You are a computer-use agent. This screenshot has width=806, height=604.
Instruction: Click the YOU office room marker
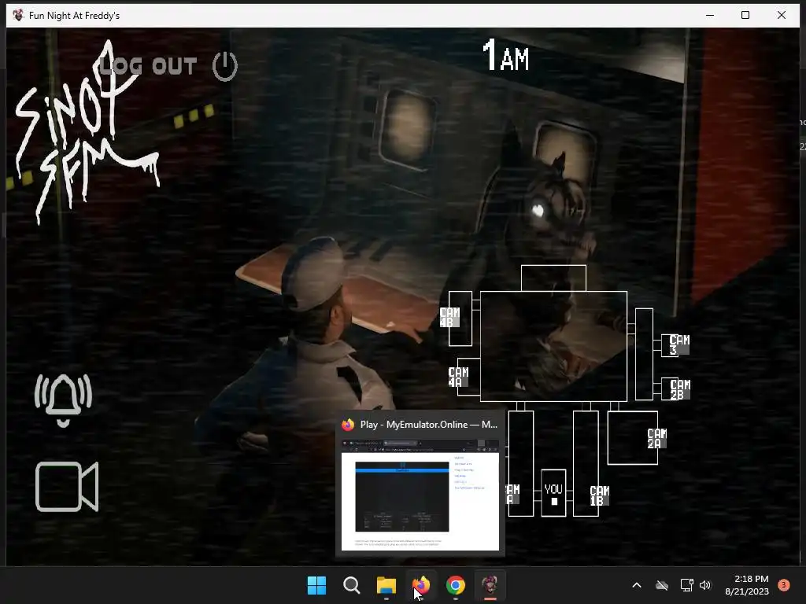(x=553, y=493)
